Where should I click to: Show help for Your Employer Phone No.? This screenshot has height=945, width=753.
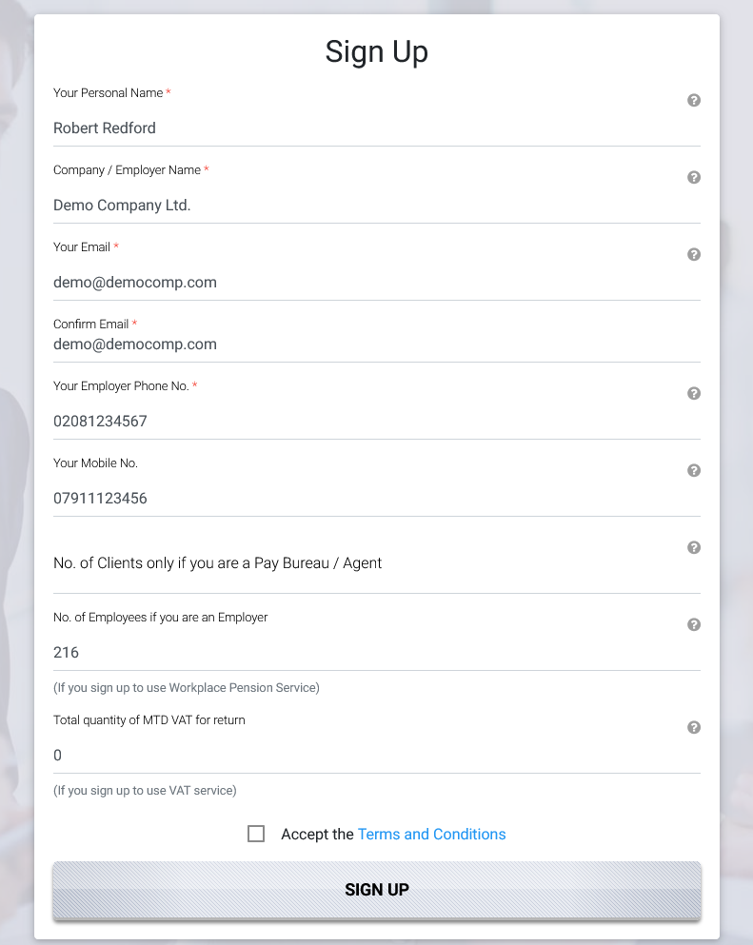coord(694,393)
